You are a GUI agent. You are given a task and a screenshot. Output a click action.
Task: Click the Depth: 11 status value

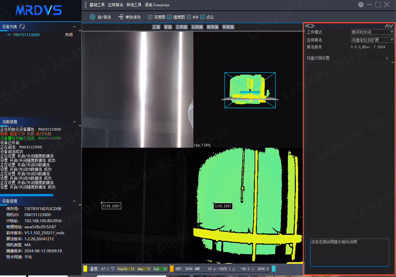click(x=126, y=269)
